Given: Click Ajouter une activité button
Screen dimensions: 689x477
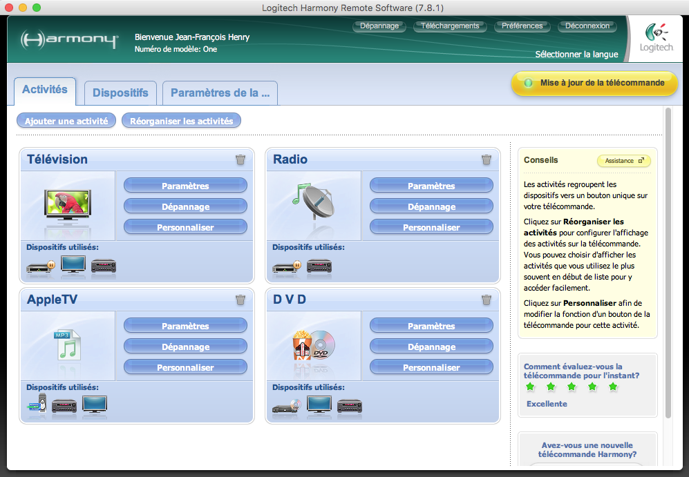Looking at the screenshot, I should click(x=66, y=121).
